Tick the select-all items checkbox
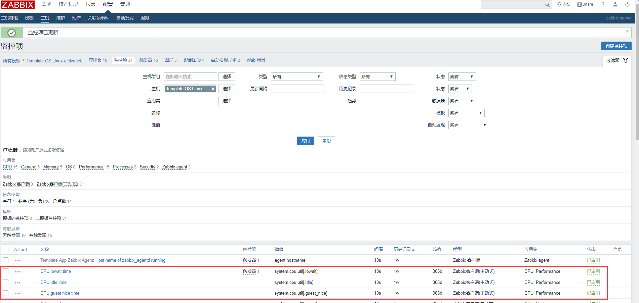The width and height of the screenshot is (639, 303). pyautogui.click(x=6, y=249)
